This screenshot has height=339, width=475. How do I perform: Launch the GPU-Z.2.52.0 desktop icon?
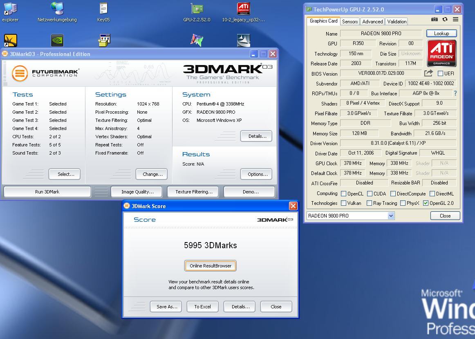pyautogui.click(x=197, y=12)
